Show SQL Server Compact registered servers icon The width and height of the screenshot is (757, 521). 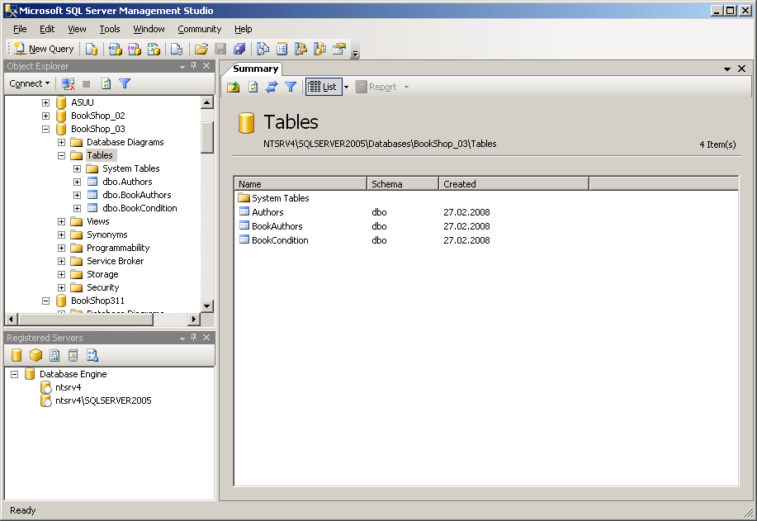73,355
